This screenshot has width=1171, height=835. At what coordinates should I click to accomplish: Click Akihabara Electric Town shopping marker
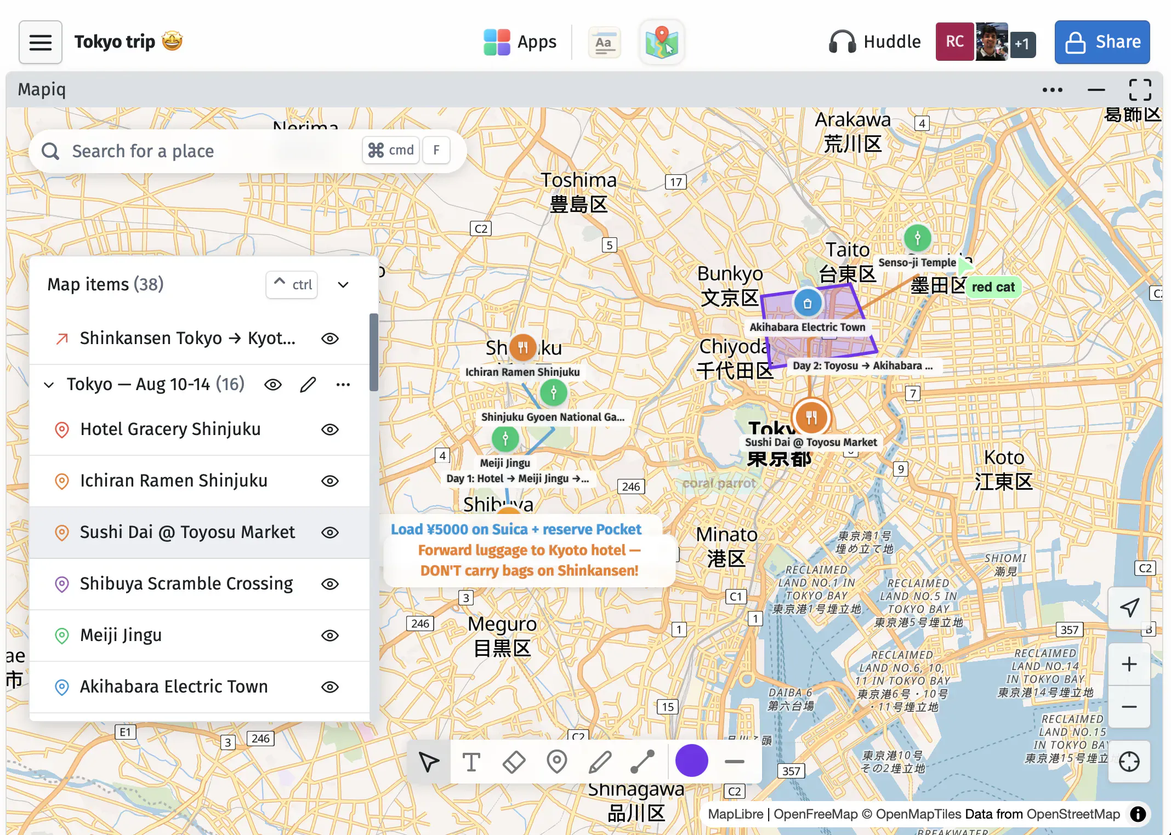[808, 303]
